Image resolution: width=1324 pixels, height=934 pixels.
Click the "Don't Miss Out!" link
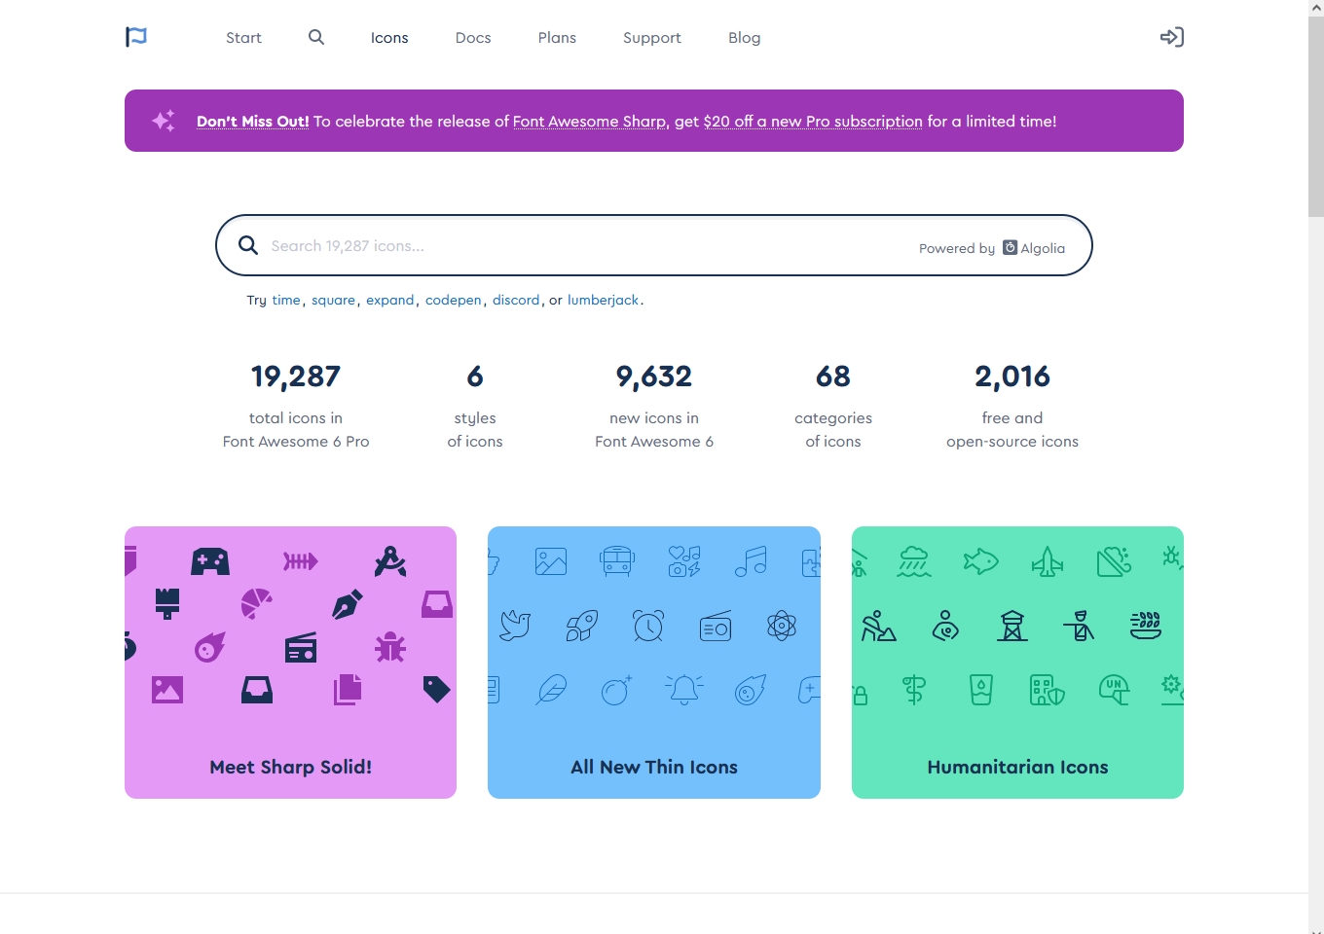252,122
